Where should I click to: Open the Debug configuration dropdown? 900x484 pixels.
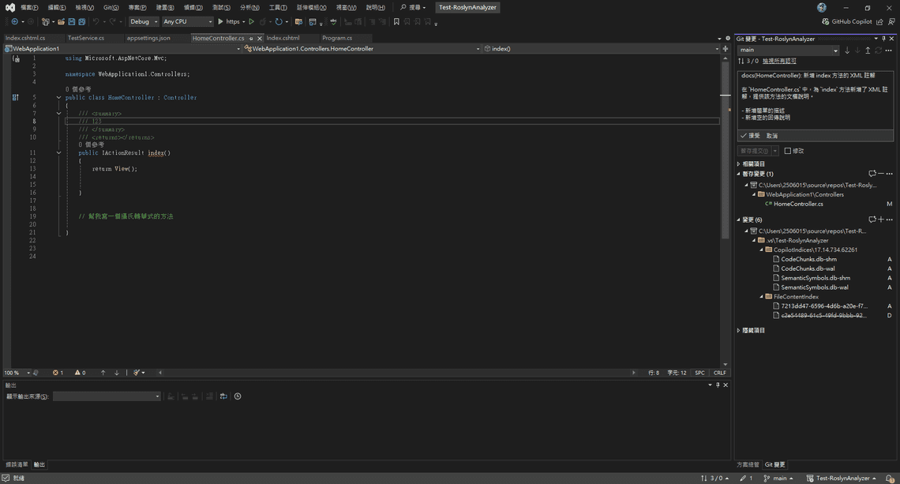[146, 22]
